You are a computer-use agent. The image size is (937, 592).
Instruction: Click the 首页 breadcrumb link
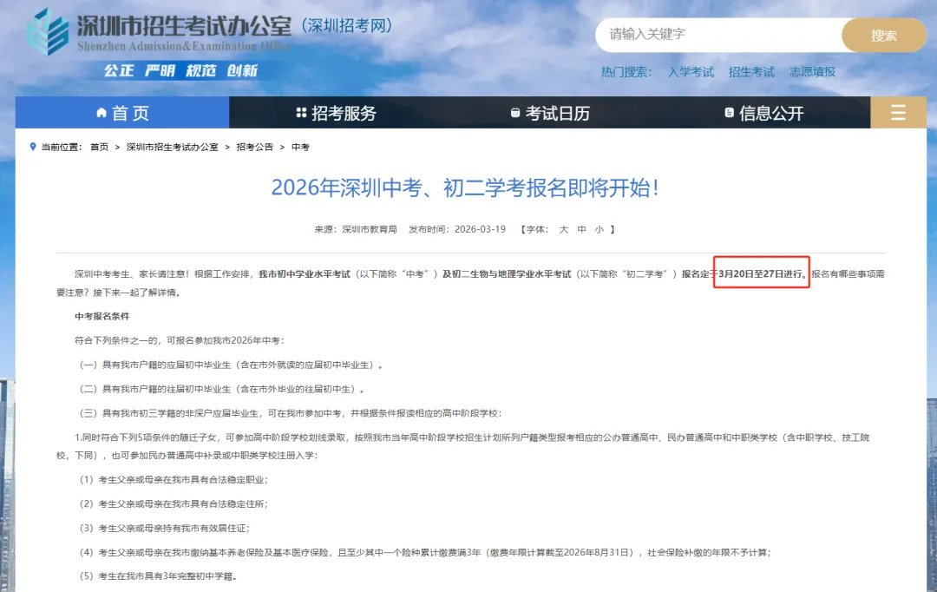coord(97,147)
